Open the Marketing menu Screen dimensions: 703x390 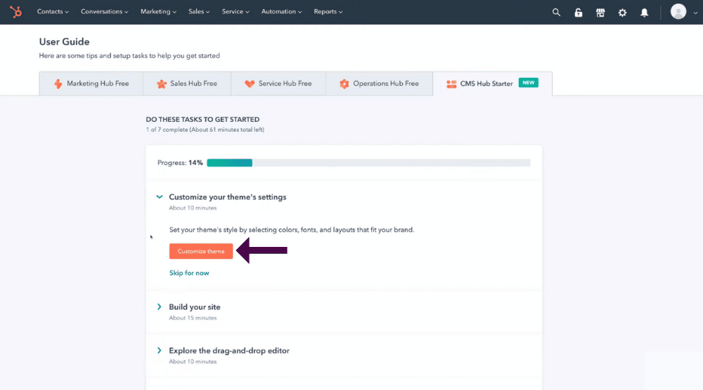click(158, 12)
